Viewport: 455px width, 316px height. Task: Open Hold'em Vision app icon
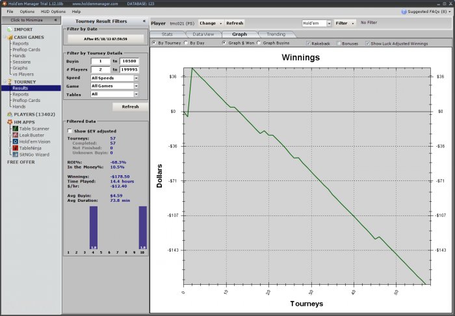tap(14, 141)
